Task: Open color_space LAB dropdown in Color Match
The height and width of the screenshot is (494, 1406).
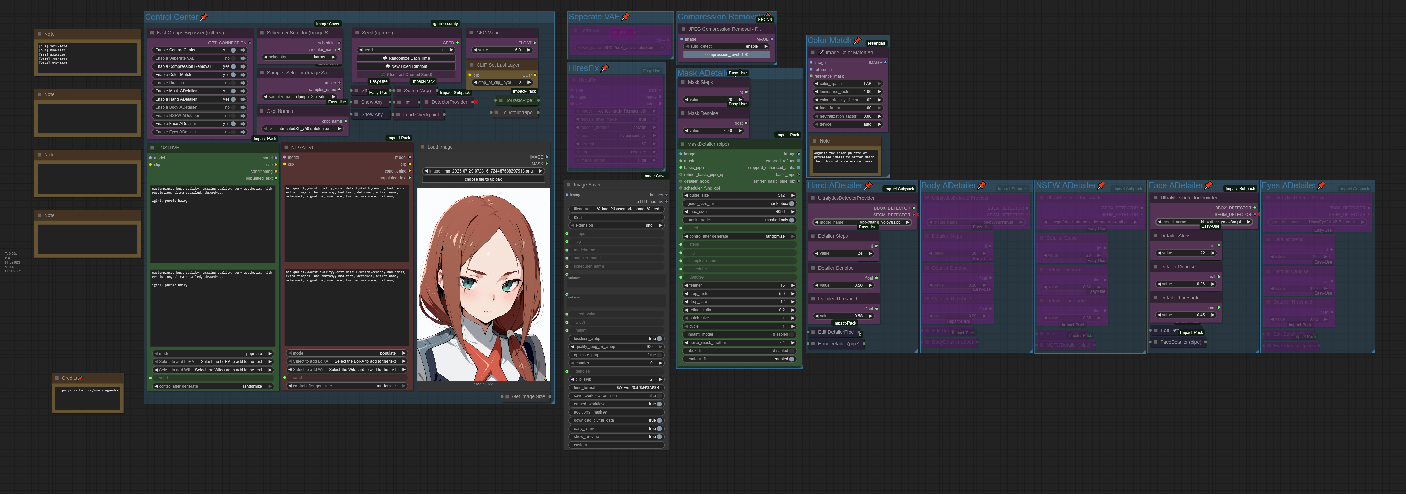Action: tap(848, 84)
